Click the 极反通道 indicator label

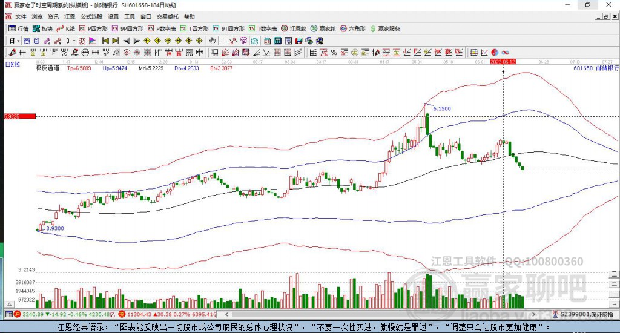(48, 68)
